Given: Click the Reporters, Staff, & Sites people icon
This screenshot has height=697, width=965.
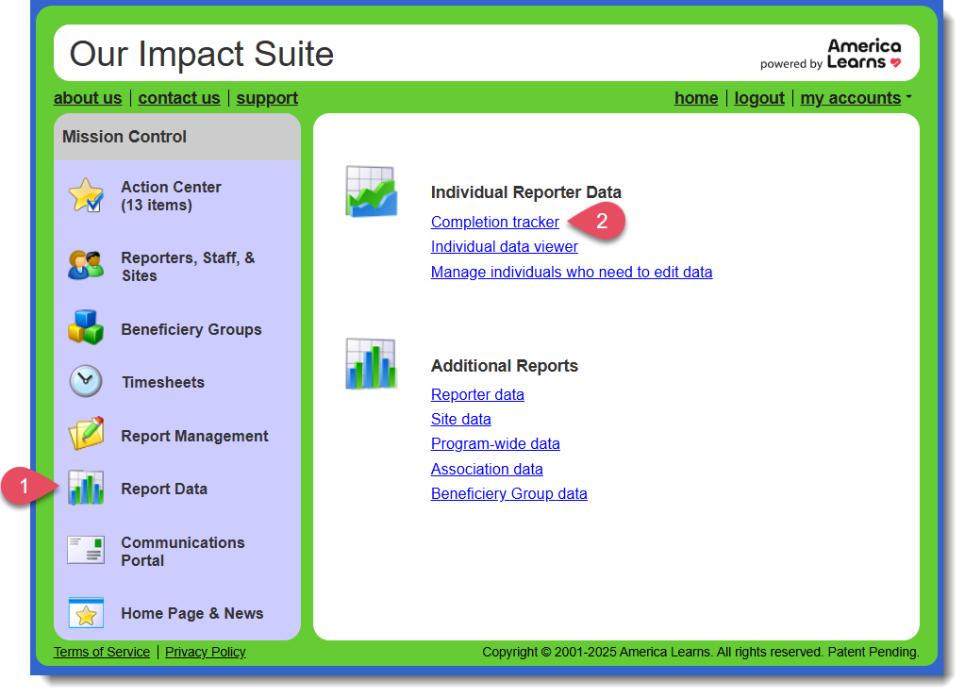Looking at the screenshot, I should pos(86,265).
